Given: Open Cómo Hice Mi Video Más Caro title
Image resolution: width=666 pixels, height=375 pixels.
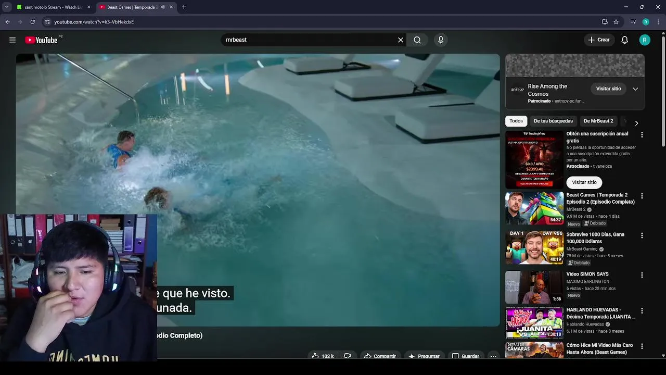Looking at the screenshot, I should [599, 348].
